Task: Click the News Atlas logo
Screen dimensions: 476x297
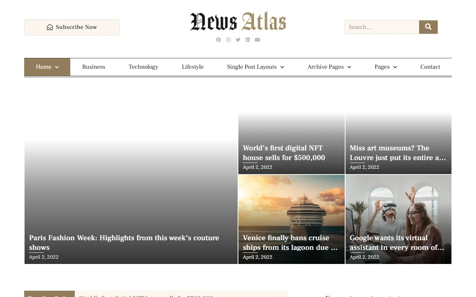Action: tap(238, 22)
